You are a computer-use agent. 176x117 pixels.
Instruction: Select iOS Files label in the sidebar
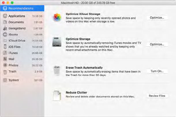point(14,47)
